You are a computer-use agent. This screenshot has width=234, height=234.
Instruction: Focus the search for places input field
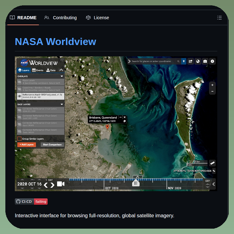pyautogui.click(x=153, y=61)
